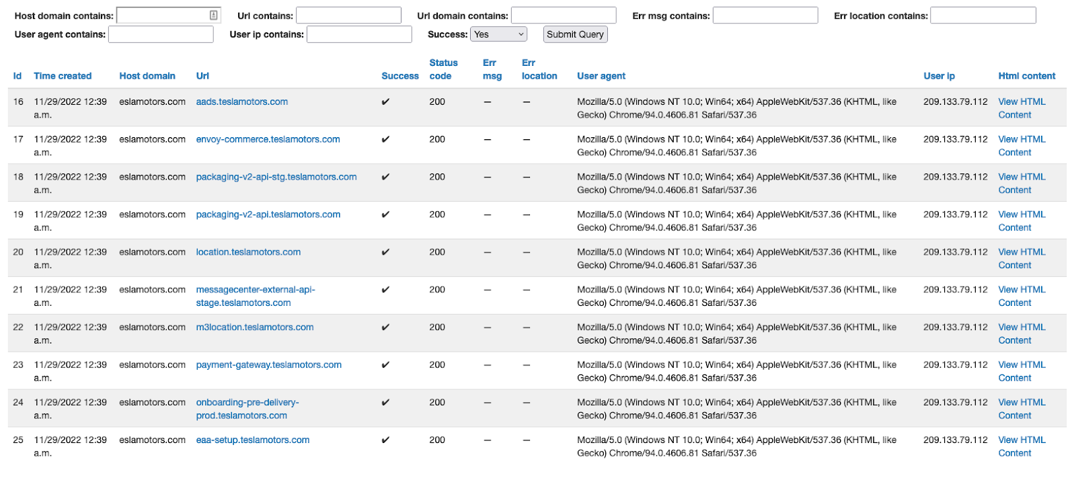Open the eaa-setup.teslamotors.com link
The image size is (1076, 478).
click(252, 440)
